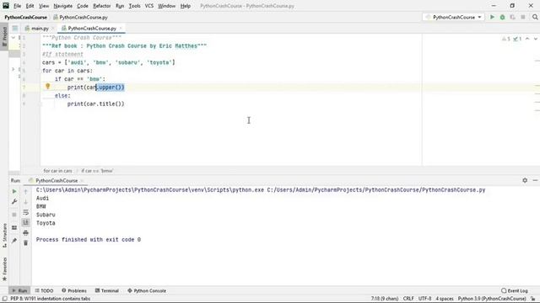The height and width of the screenshot is (303, 540).
Task: Open the TODO tool window
Action: tap(44, 290)
